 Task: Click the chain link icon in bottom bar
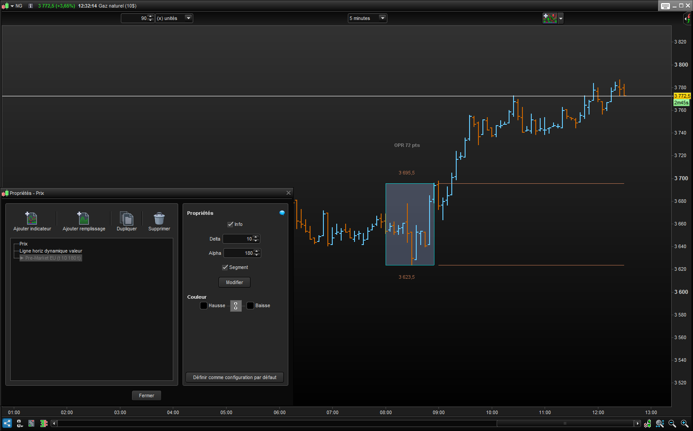pos(20,423)
